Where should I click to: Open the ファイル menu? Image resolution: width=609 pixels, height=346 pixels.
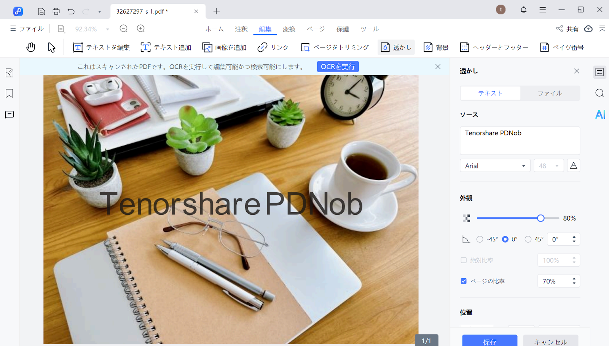(27, 29)
